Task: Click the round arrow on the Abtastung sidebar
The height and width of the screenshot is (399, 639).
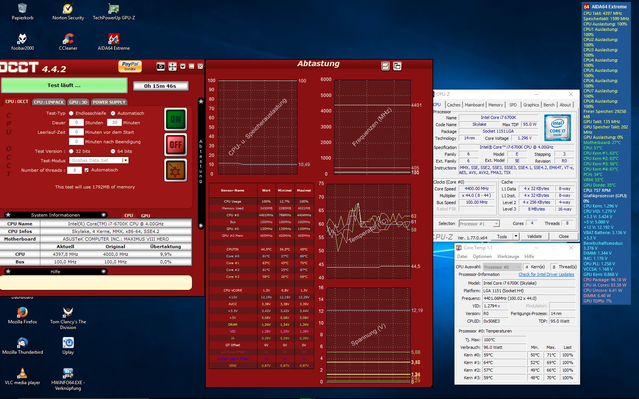Action: pos(201,226)
